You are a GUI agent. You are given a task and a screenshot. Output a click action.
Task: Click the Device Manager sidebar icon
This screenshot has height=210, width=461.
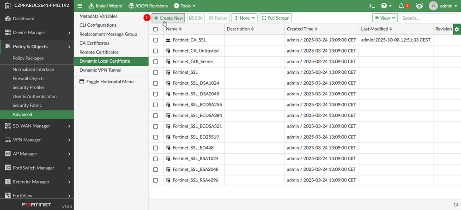coord(8,33)
